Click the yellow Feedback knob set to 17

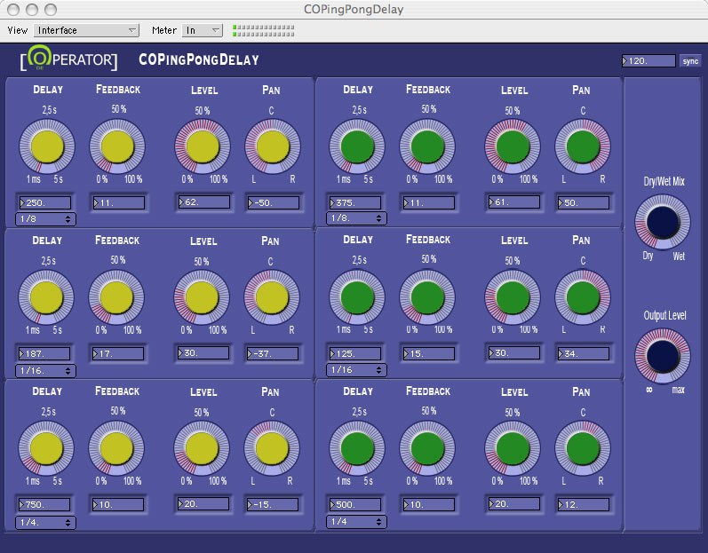(116, 297)
